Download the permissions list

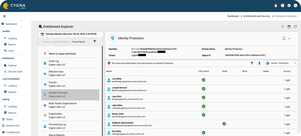point(259,63)
